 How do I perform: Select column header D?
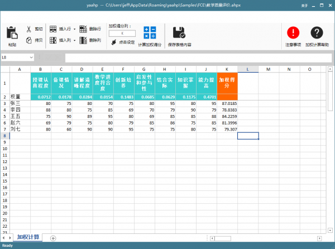pyautogui.click(x=82, y=69)
